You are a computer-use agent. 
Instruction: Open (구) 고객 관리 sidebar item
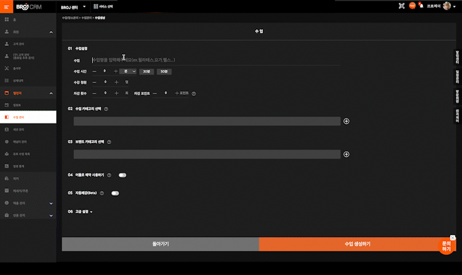tap(28, 56)
